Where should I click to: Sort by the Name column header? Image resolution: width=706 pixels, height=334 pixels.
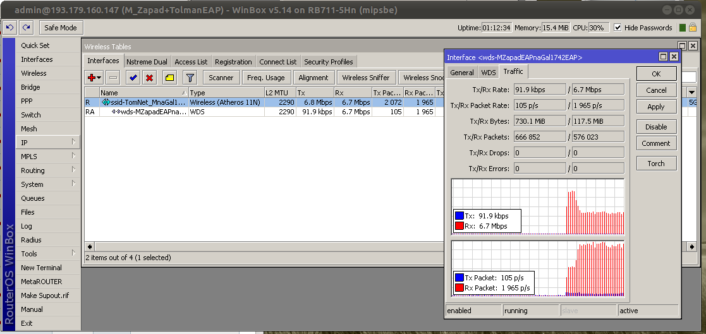click(x=143, y=93)
